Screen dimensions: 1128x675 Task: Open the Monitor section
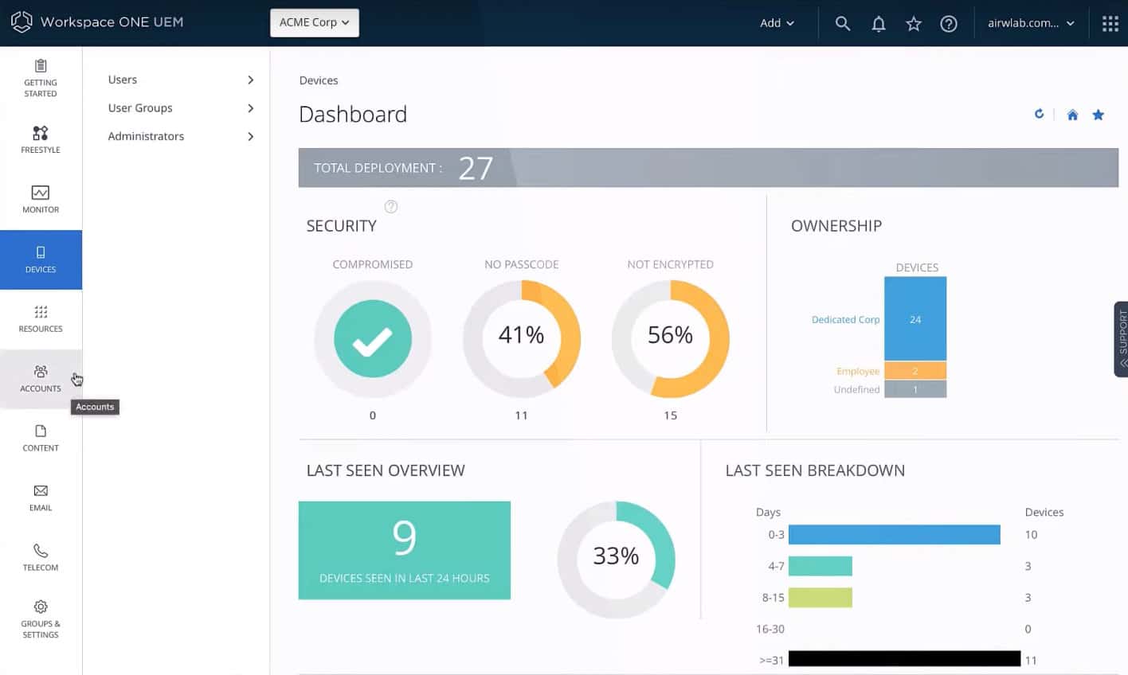41,199
